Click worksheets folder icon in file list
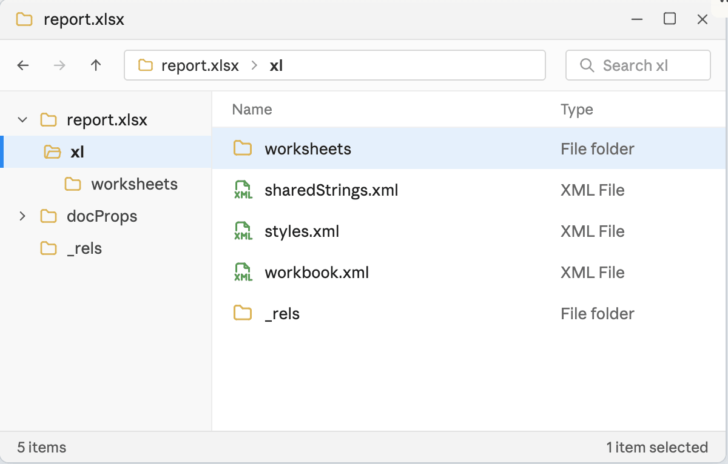This screenshot has height=464, width=728. [243, 148]
